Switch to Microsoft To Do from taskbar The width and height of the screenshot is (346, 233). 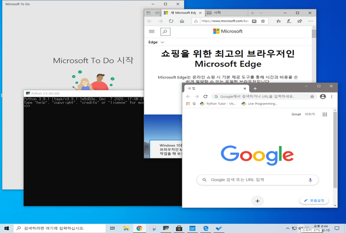[218, 229]
